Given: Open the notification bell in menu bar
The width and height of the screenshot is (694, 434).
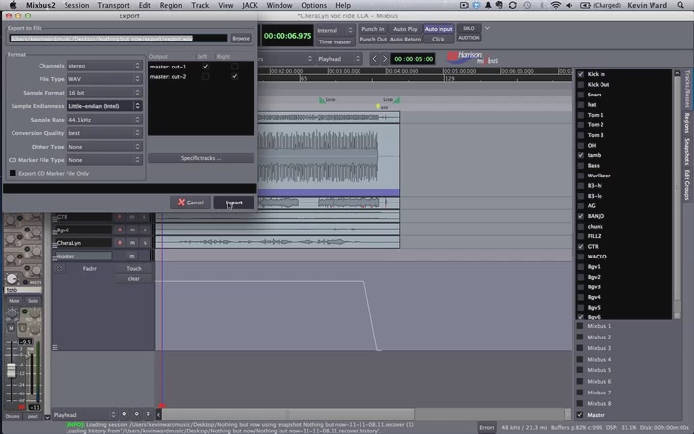Looking at the screenshot, I should [488, 5].
